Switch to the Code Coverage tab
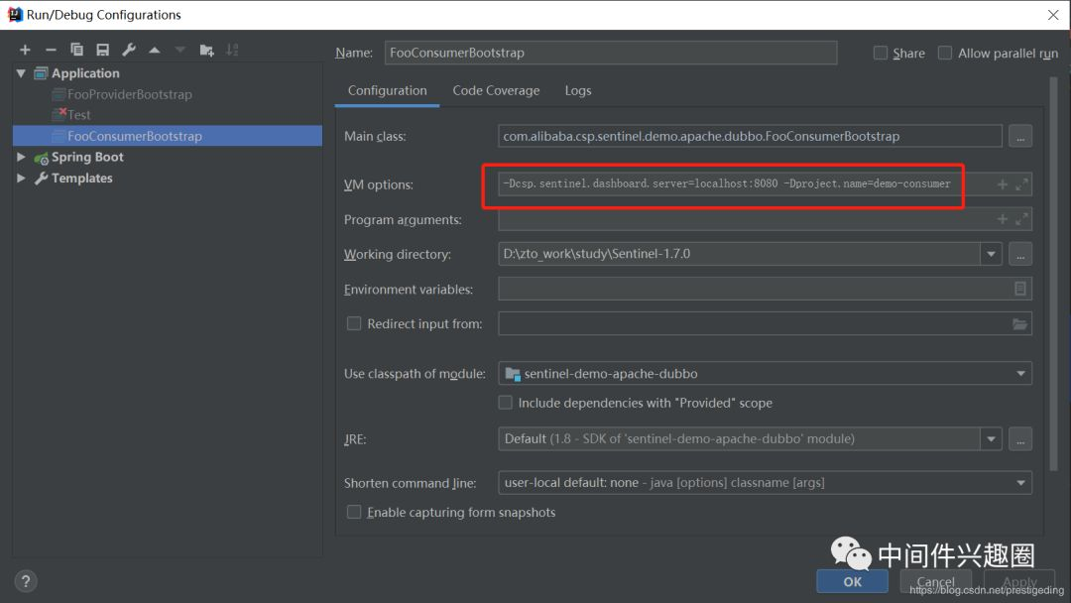The image size is (1071, 603). tap(496, 91)
